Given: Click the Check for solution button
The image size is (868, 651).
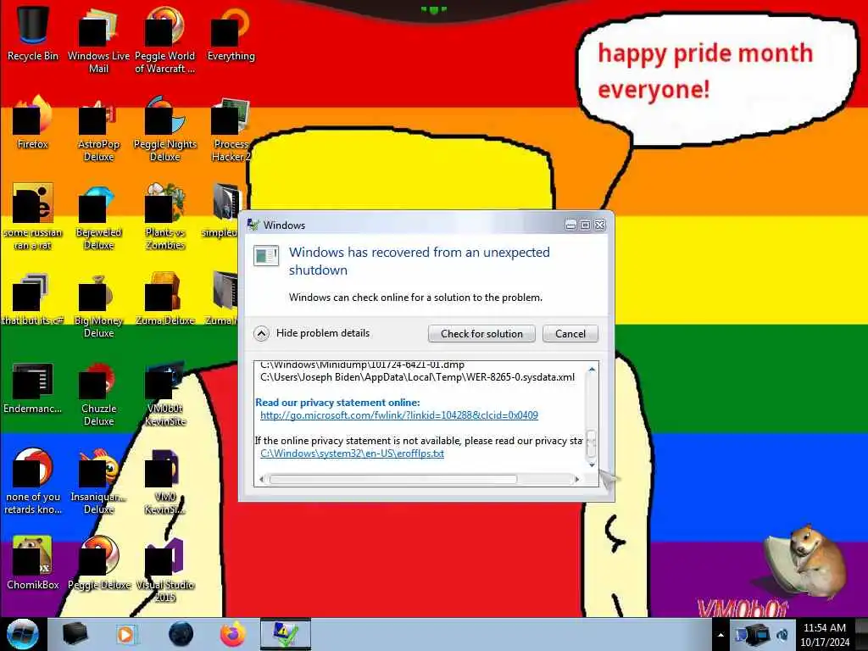Looking at the screenshot, I should (481, 334).
